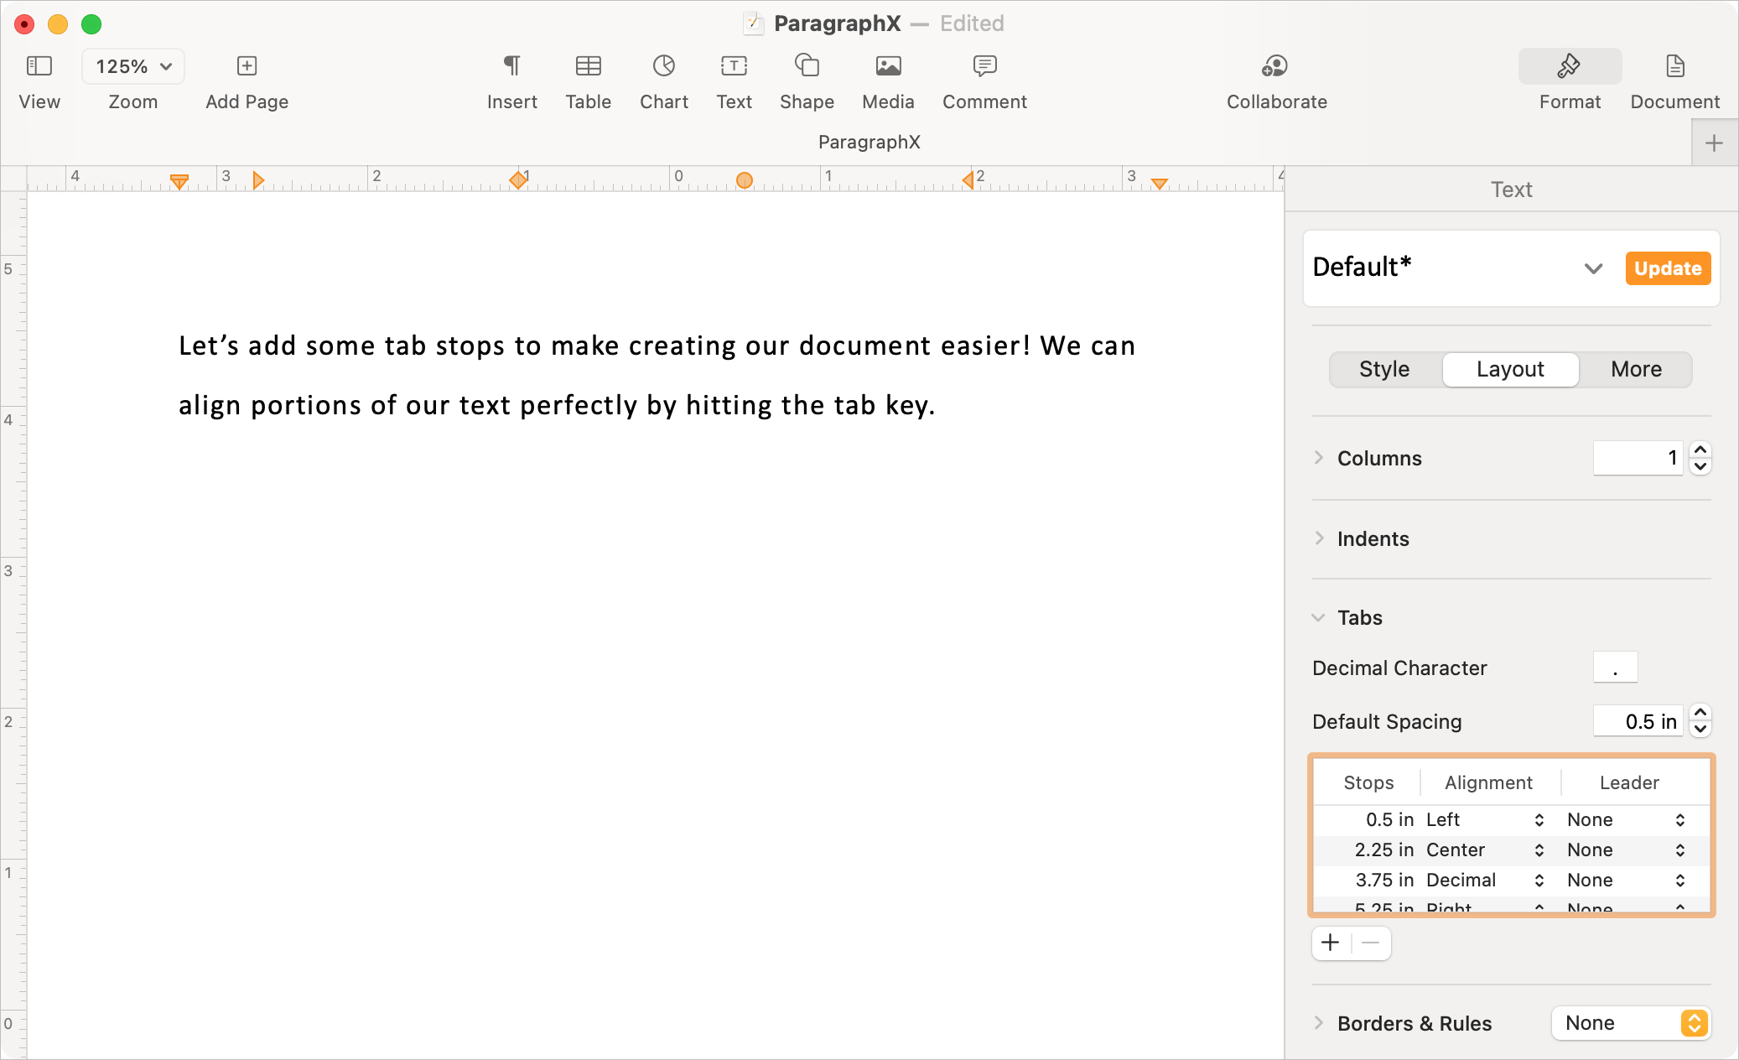The image size is (1739, 1060).
Task: Click the right-aligned tab stop on ruler
Action: click(968, 179)
